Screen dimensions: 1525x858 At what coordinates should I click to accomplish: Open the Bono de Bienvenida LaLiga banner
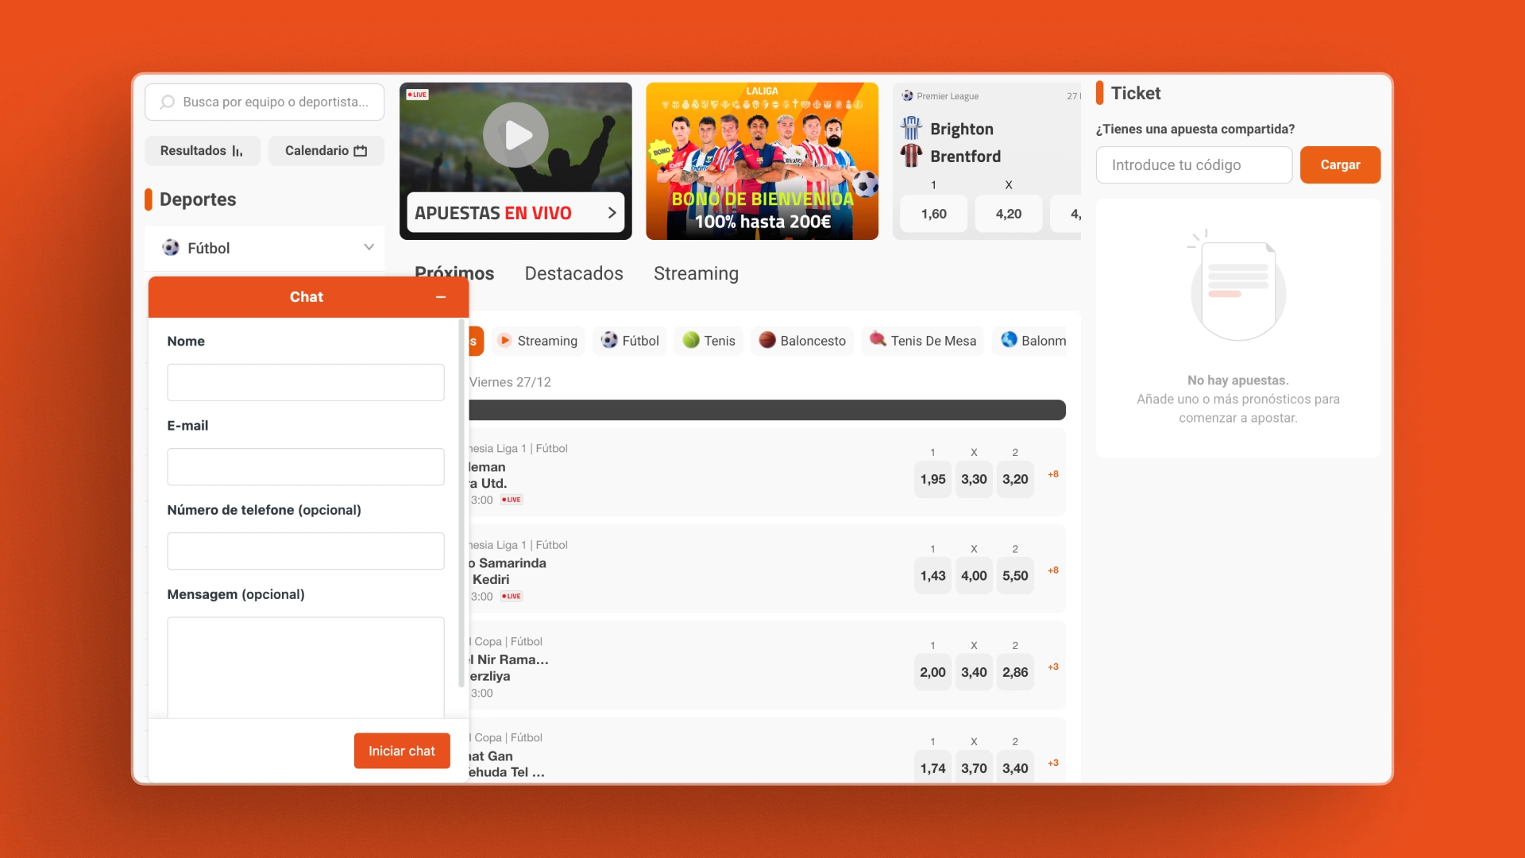(x=762, y=161)
